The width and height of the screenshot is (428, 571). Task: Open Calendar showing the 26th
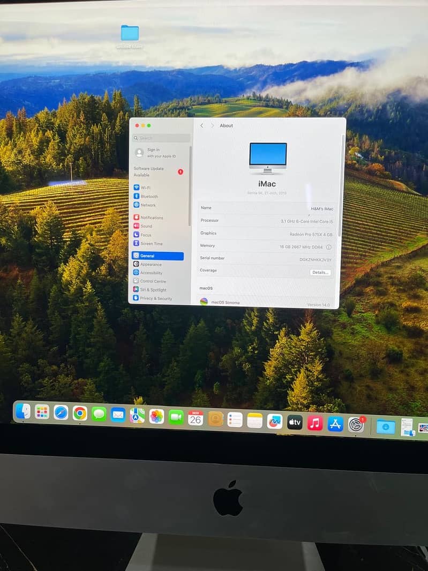pyautogui.click(x=196, y=418)
